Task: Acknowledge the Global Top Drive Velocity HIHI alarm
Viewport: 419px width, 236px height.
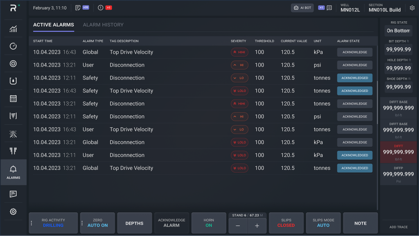Action: [355, 52]
